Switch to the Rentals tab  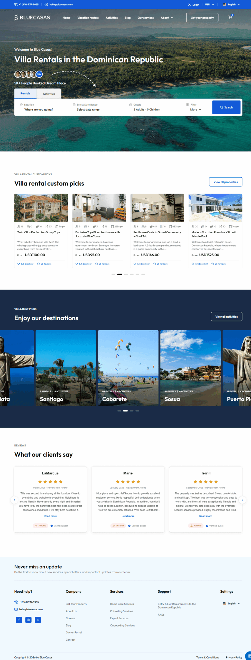point(25,94)
